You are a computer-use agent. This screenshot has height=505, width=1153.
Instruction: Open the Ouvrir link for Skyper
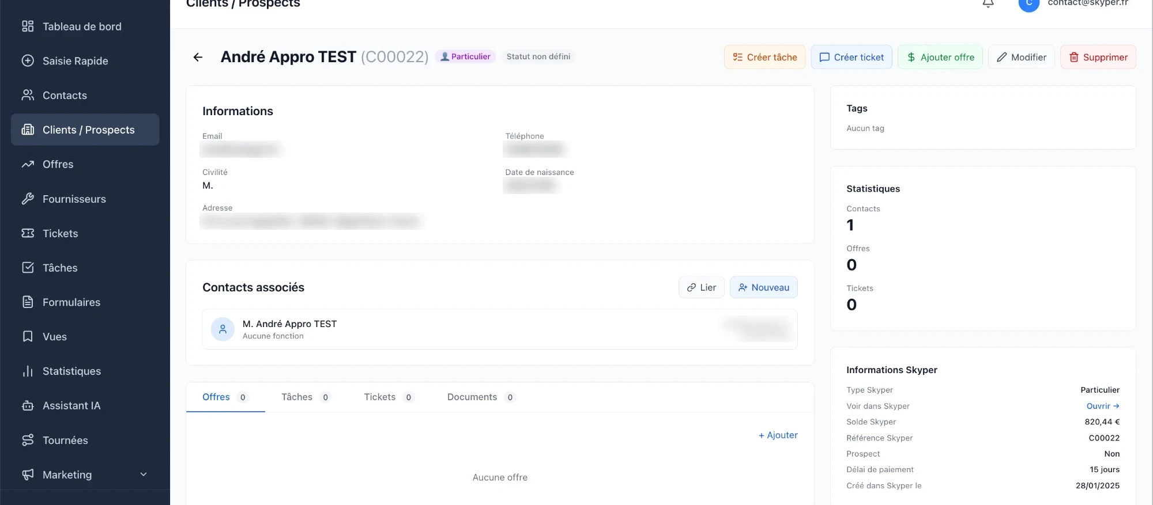(x=1103, y=406)
